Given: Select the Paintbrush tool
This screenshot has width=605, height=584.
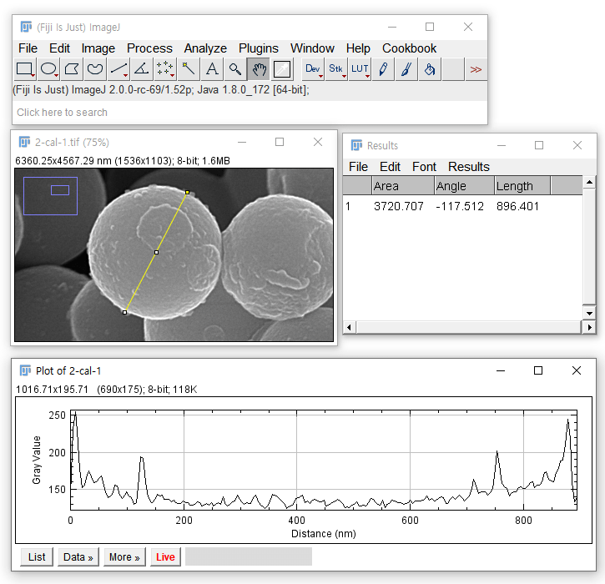Looking at the screenshot, I should click(406, 69).
